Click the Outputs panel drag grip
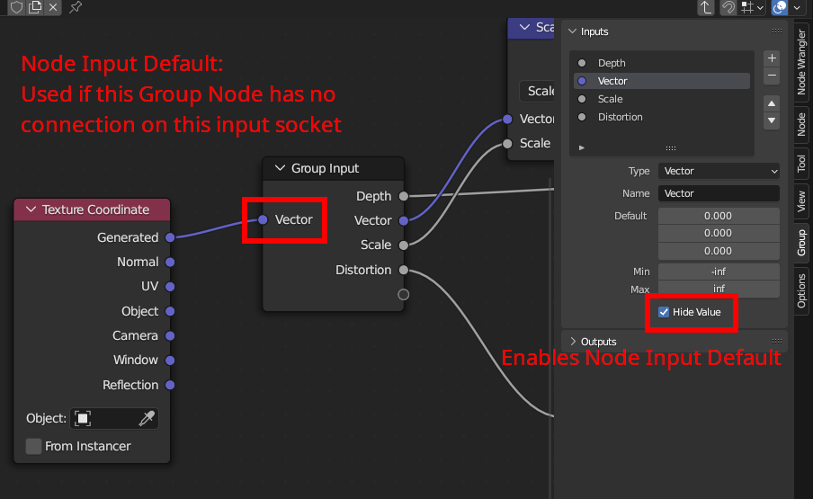The width and height of the screenshot is (813, 499). point(777,341)
